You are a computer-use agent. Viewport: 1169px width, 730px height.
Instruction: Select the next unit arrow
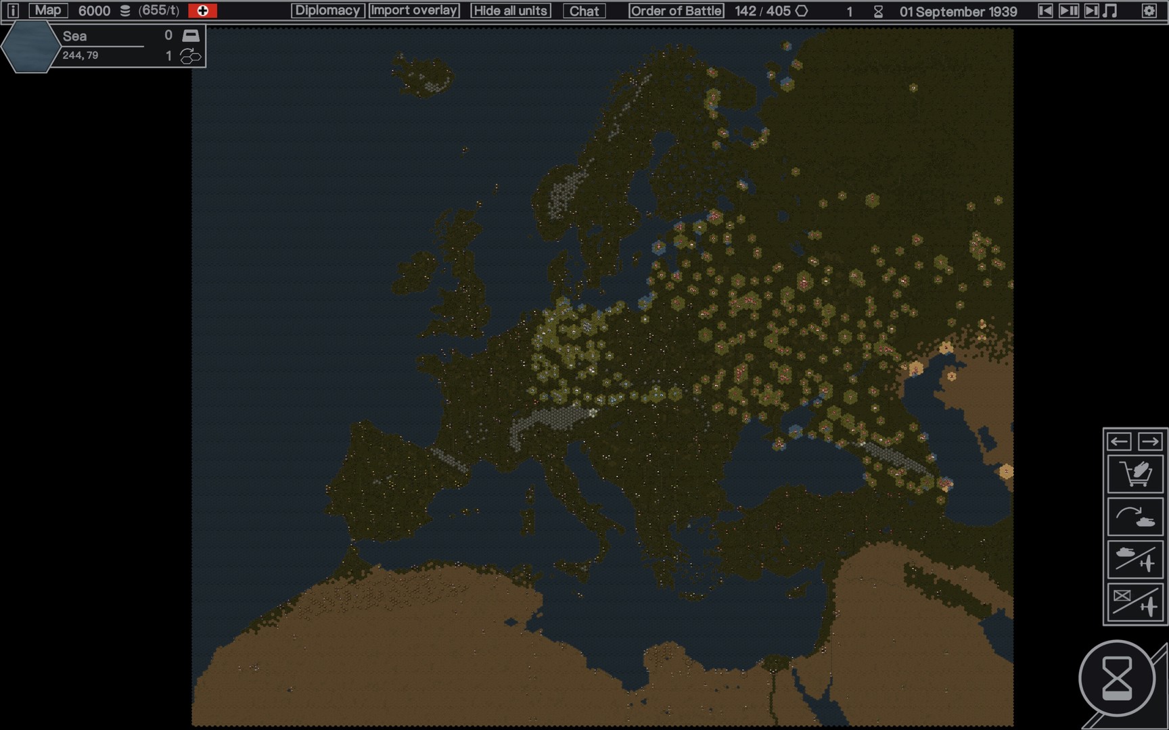point(1150,441)
